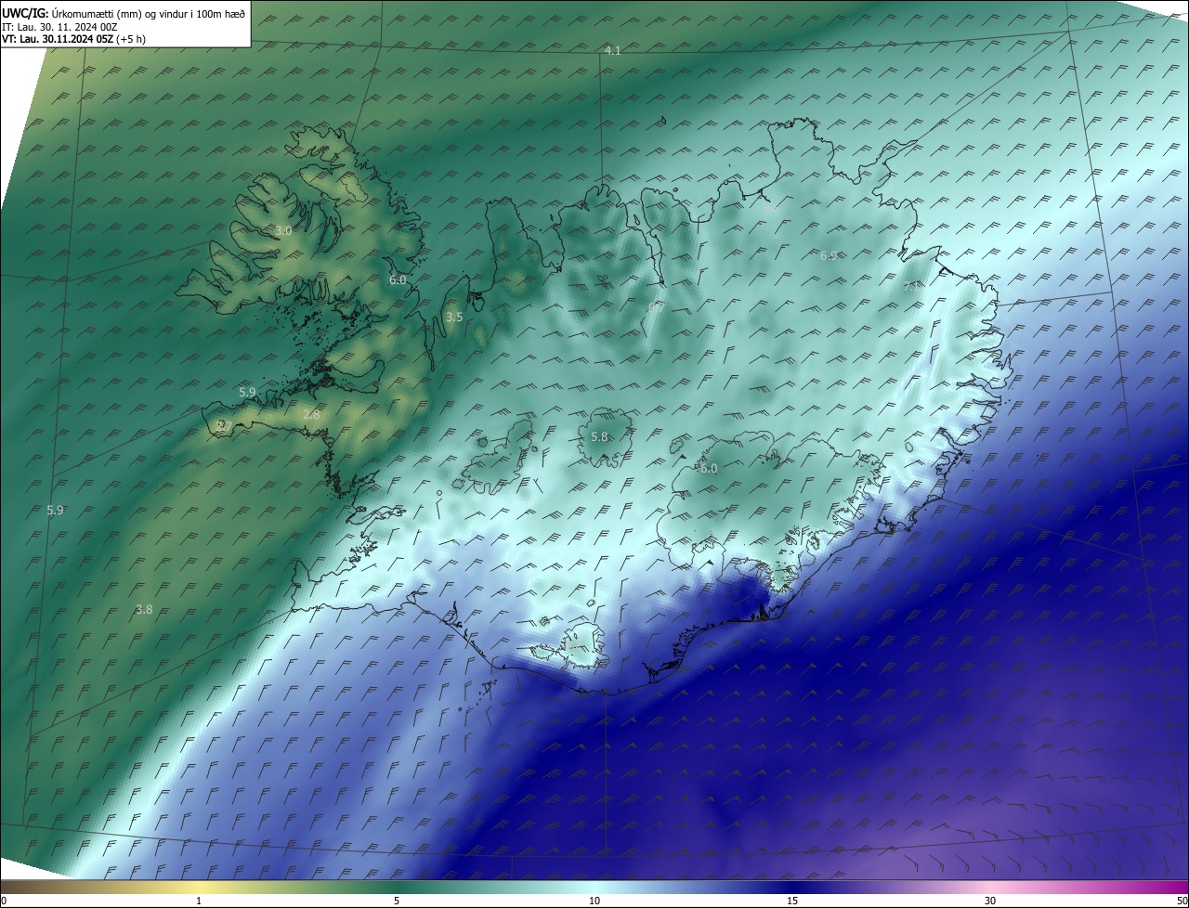Click the '30' tick on the color scale
This screenshot has height=908, width=1189.
coord(990,902)
